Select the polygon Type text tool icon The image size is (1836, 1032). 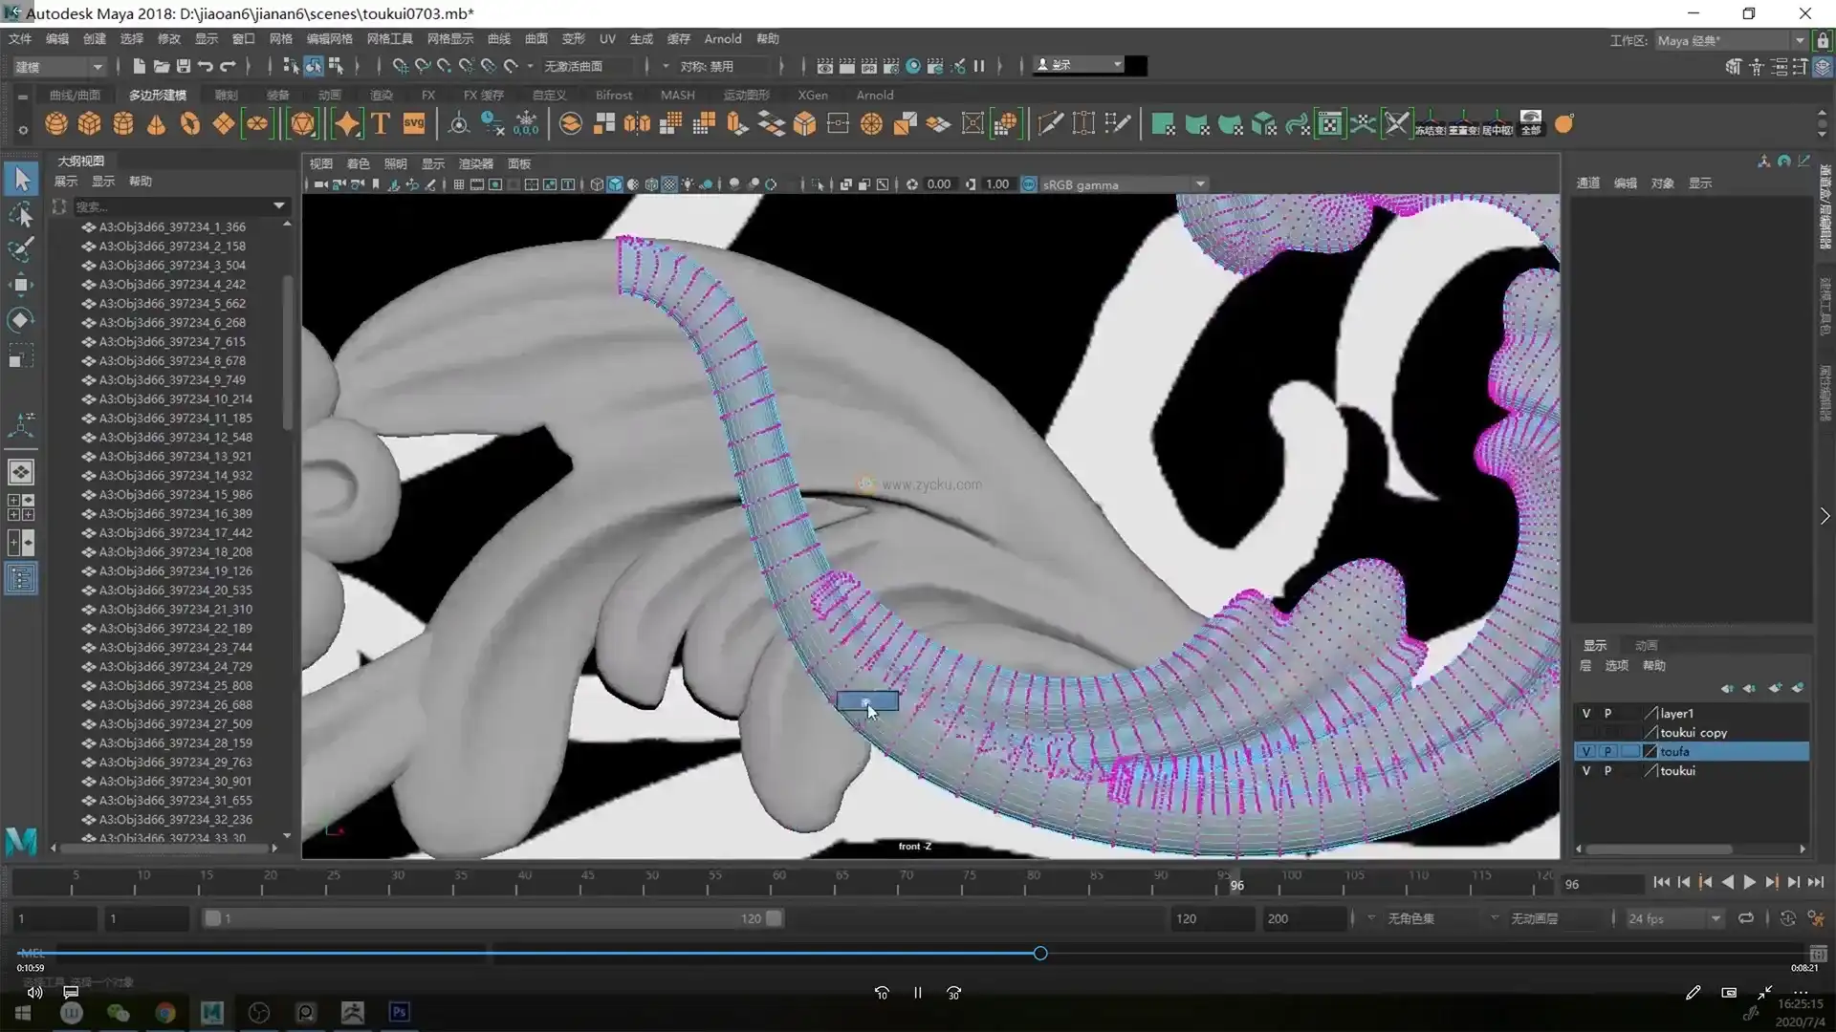tap(381, 124)
